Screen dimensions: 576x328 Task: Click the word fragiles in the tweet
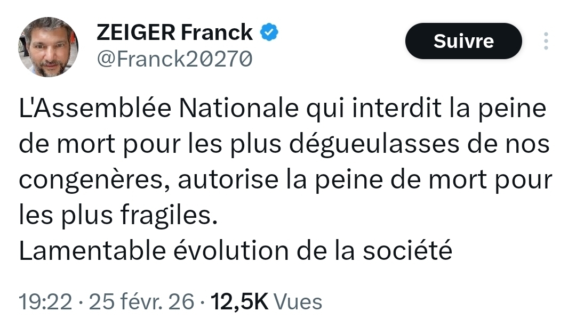177,216
